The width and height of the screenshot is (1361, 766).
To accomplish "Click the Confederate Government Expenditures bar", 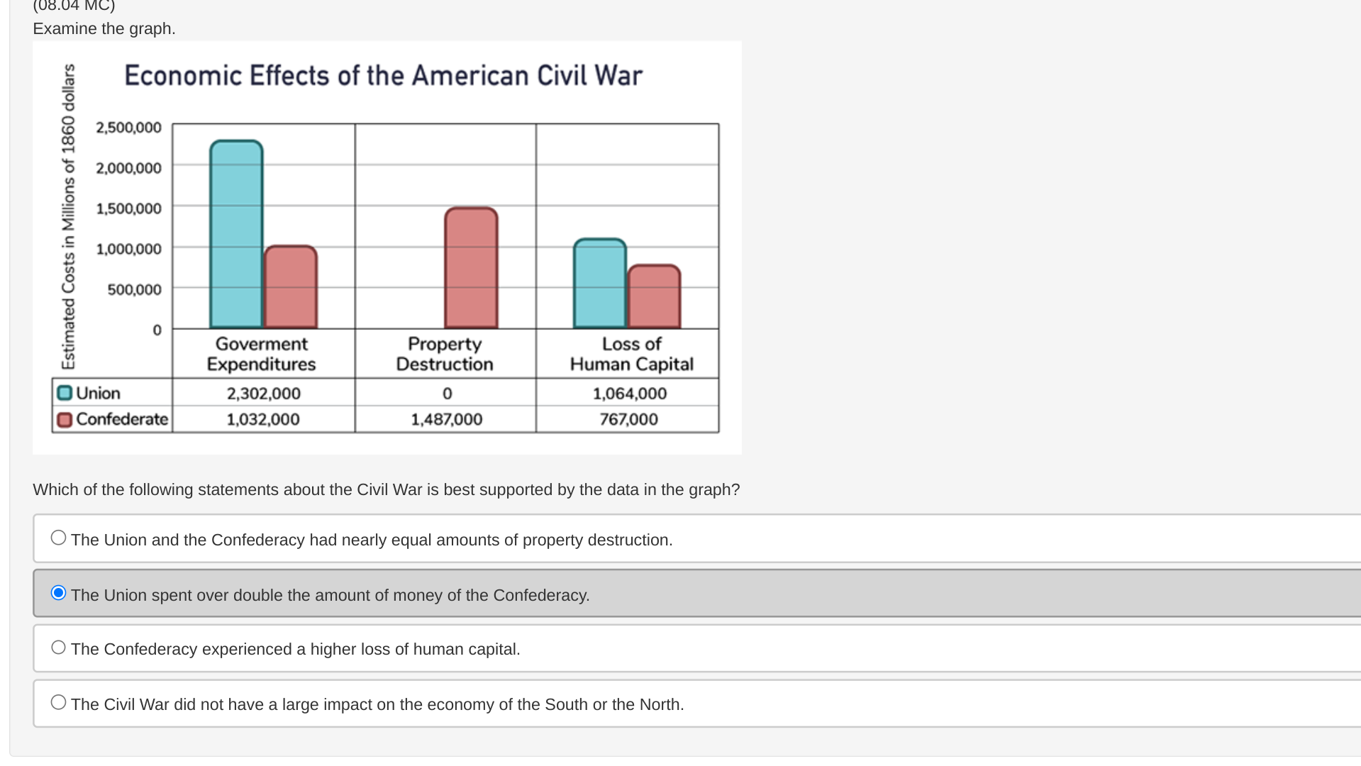I will [291, 287].
